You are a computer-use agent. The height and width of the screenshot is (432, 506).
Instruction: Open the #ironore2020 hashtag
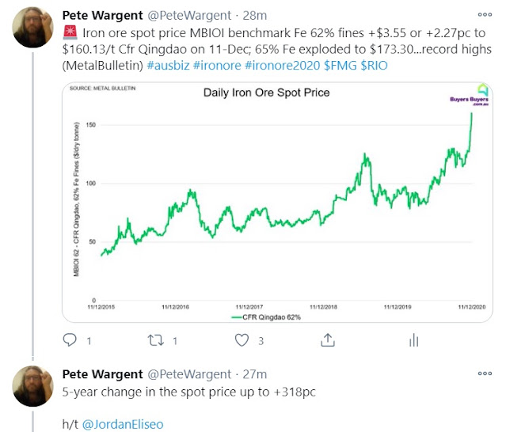pyautogui.click(x=283, y=66)
